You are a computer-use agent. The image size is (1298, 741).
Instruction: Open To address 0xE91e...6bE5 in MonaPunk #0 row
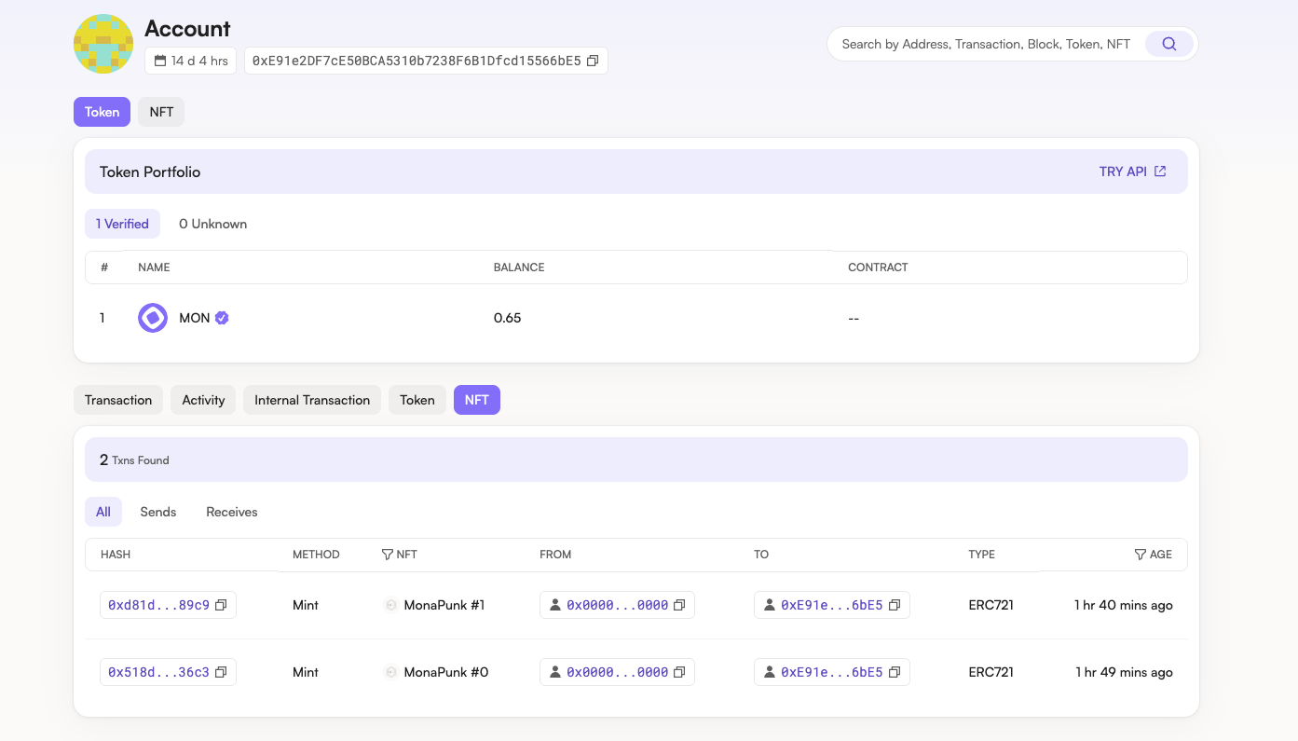tap(832, 672)
